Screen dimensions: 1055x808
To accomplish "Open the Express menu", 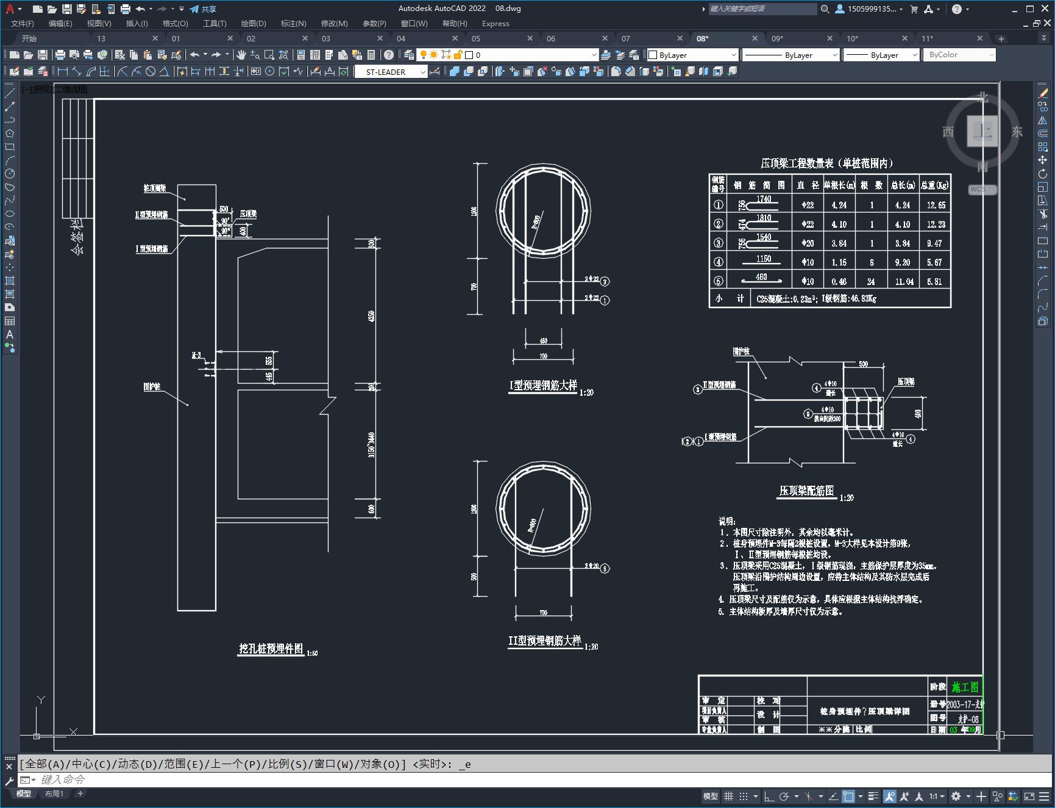I will point(496,24).
